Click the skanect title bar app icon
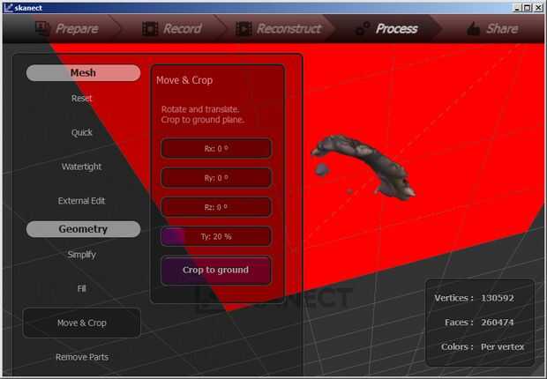547x379 pixels. (8, 8)
